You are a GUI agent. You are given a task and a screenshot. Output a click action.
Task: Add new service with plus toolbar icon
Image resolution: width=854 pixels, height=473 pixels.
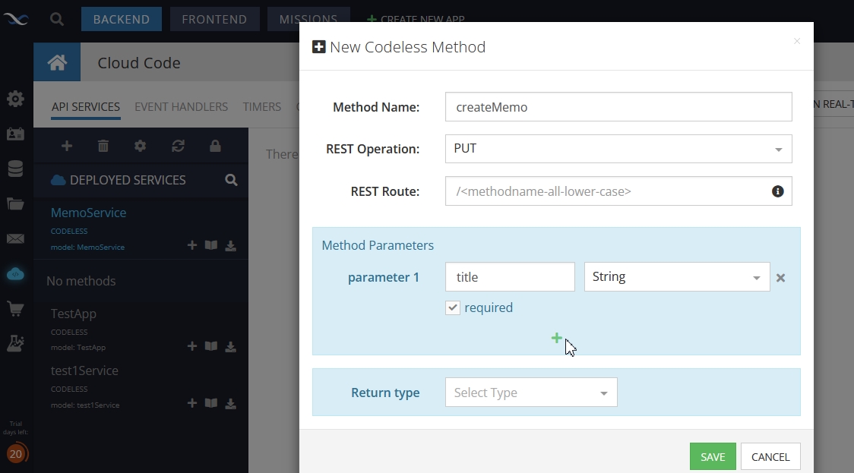click(66, 146)
